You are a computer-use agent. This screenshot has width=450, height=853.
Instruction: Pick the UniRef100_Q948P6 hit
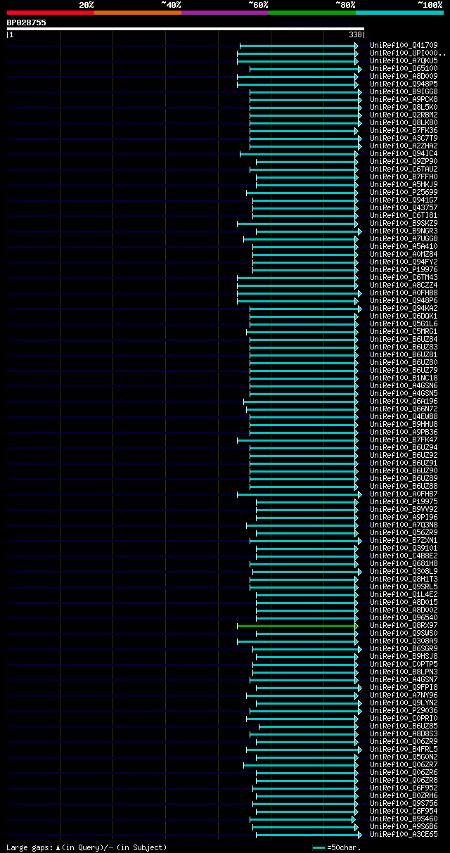(404, 301)
